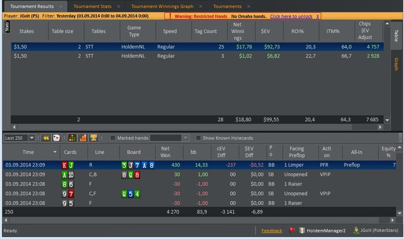The height and width of the screenshot is (239, 404).
Task: Open the Feedback link
Action: pyautogui.click(x=272, y=231)
